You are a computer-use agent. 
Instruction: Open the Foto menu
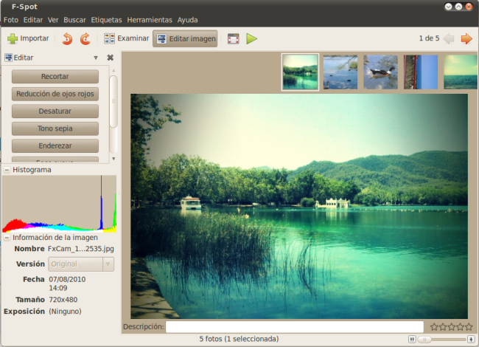pyautogui.click(x=11, y=20)
